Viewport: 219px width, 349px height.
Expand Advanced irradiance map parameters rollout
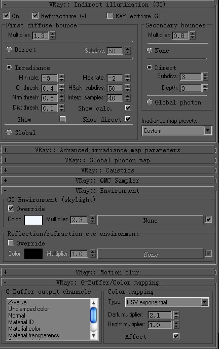pos(107,150)
